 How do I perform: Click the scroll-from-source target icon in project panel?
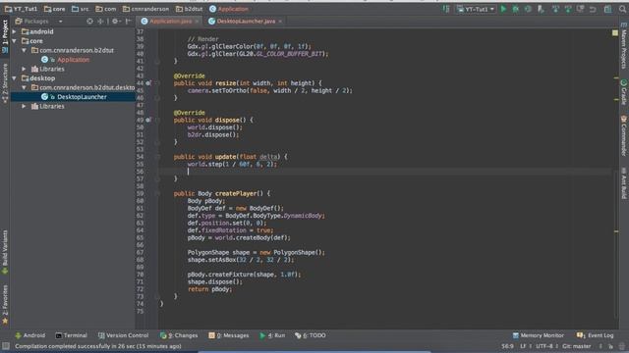click(x=89, y=22)
